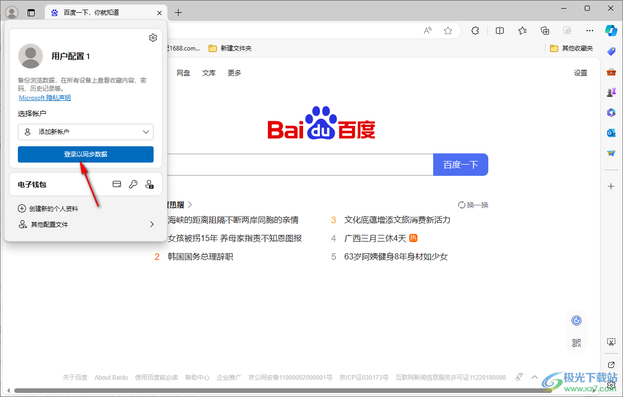Open the Collections icon
This screenshot has width=623, height=397.
(545, 31)
